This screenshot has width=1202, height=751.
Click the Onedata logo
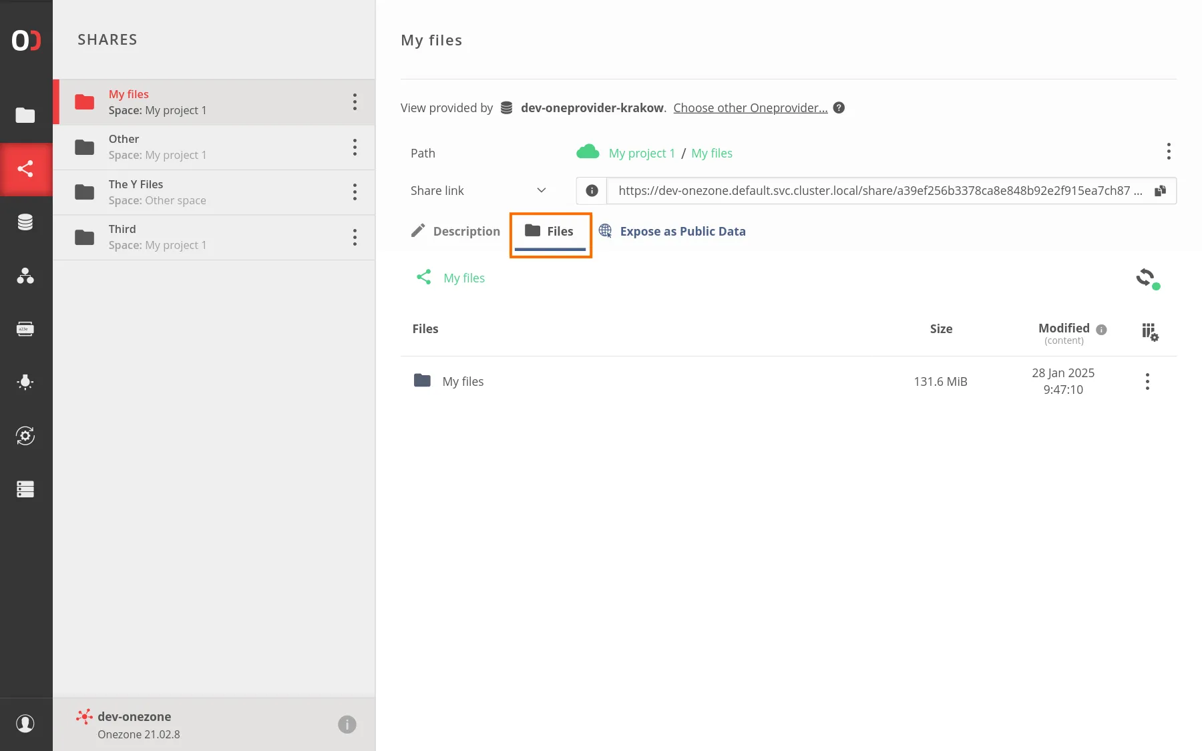25,40
